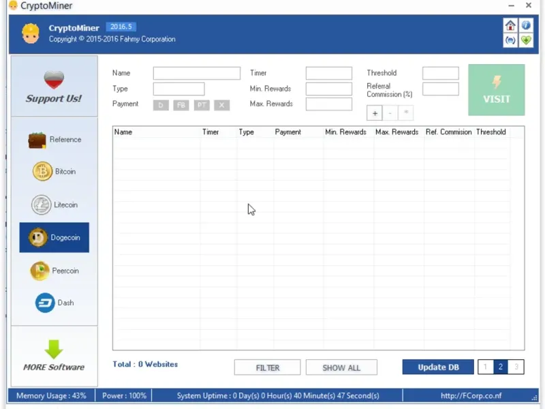Image resolution: width=545 pixels, height=409 pixels.
Task: Click the plus add button
Action: pos(375,113)
